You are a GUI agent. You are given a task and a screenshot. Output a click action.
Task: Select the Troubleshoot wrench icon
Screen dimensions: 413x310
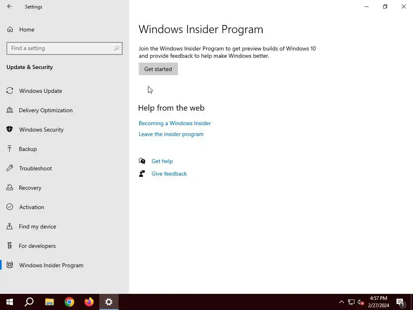(x=10, y=168)
